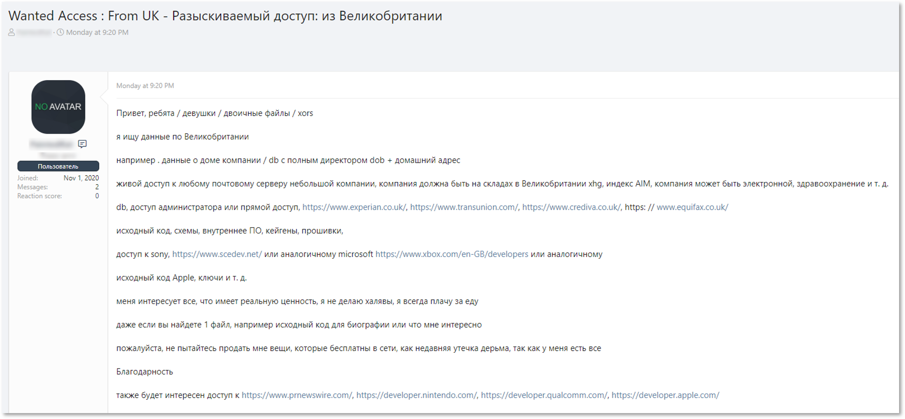The height and width of the screenshot is (419, 905).
Task: Open the www.equifax.co.uk link
Action: pos(692,207)
